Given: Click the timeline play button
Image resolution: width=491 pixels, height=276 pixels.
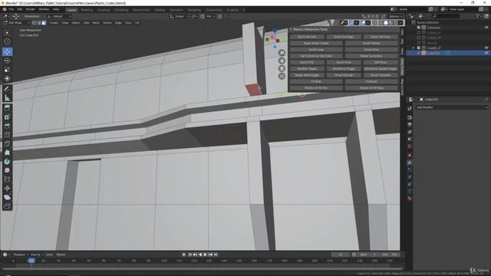Looking at the screenshot, I should 205,255.
